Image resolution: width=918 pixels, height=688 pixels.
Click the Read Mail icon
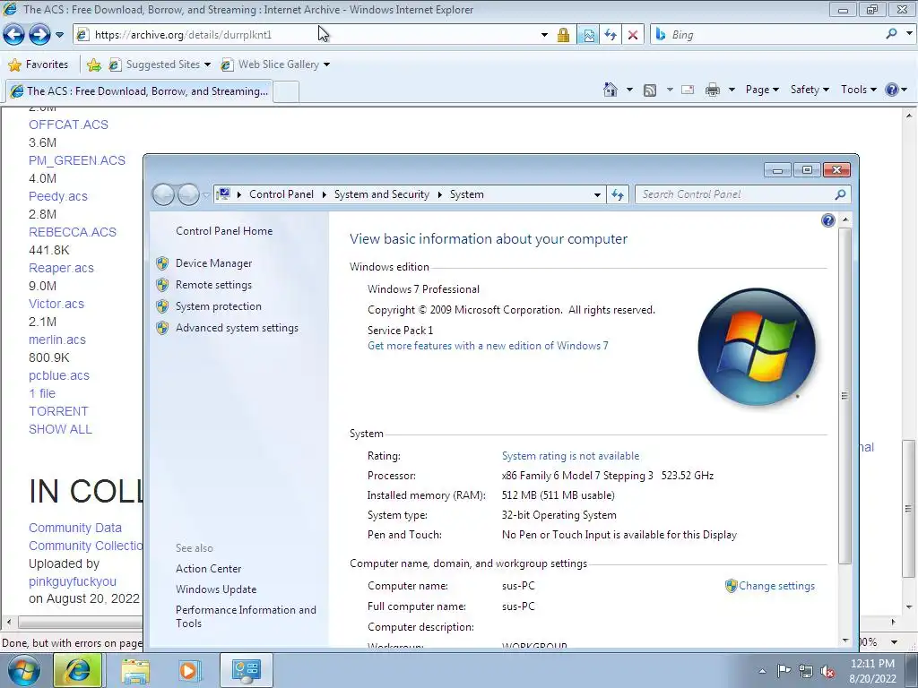click(x=688, y=90)
